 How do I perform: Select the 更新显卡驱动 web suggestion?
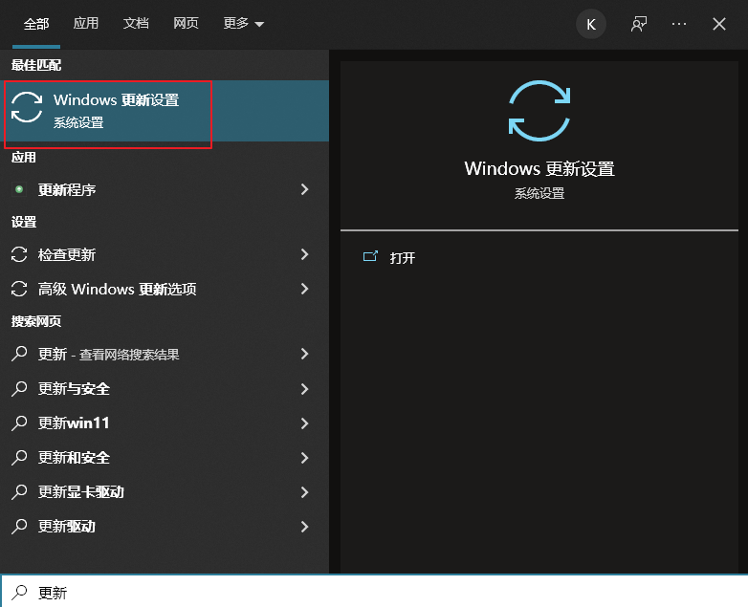[x=165, y=491]
